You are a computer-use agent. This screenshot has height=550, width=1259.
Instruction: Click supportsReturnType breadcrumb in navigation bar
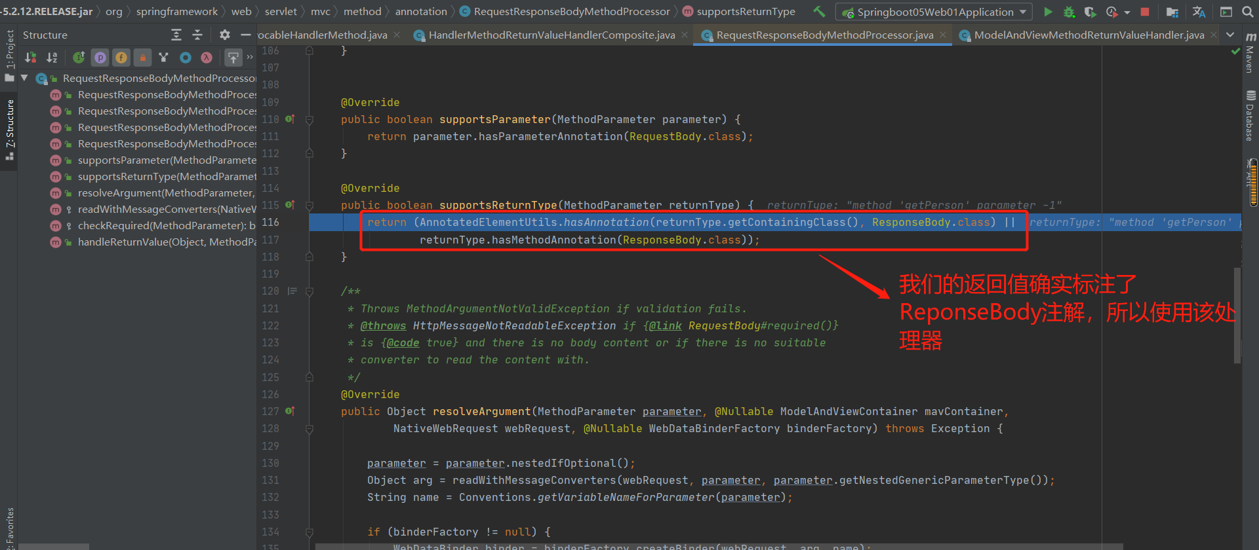(x=739, y=12)
